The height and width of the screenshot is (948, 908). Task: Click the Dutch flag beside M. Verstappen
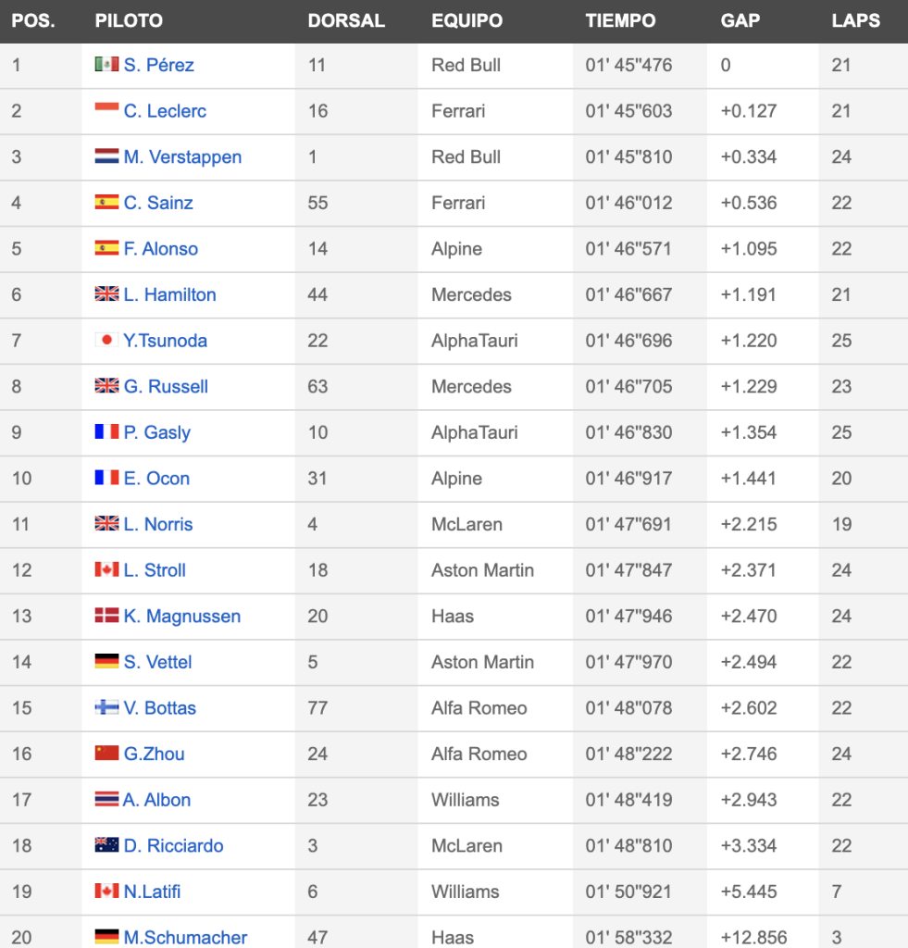(x=106, y=156)
